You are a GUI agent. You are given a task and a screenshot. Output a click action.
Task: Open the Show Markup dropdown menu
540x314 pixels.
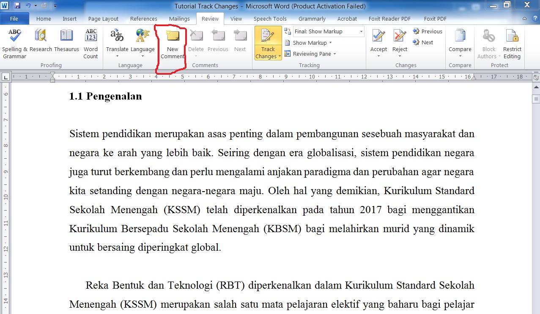click(x=312, y=43)
